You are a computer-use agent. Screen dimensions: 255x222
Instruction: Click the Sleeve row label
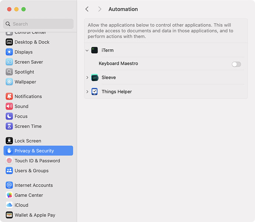point(109,77)
